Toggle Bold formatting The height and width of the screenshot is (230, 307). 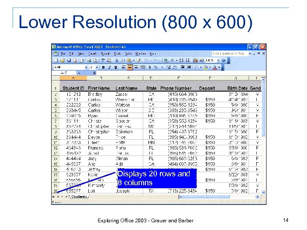103,67
